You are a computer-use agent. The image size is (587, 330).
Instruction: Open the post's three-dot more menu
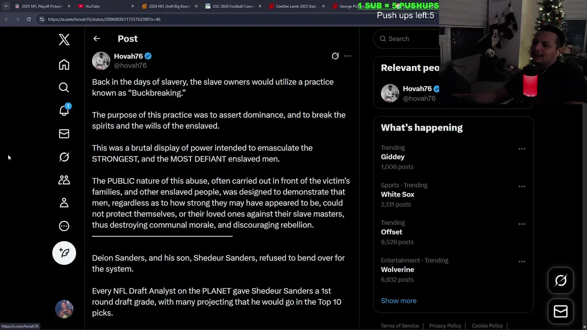click(348, 56)
